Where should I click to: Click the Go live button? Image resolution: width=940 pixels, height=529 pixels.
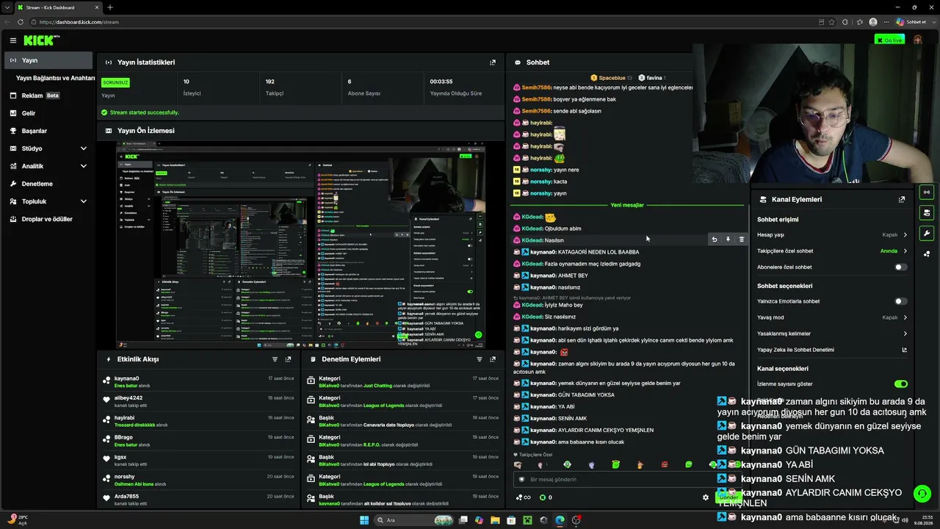889,40
